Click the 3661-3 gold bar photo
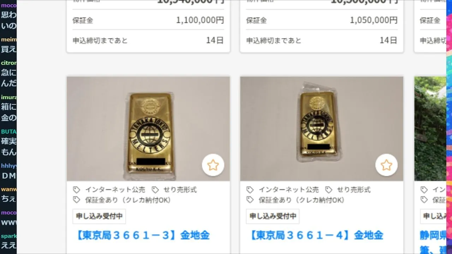Screen dimensions: 452x254 [148, 129]
